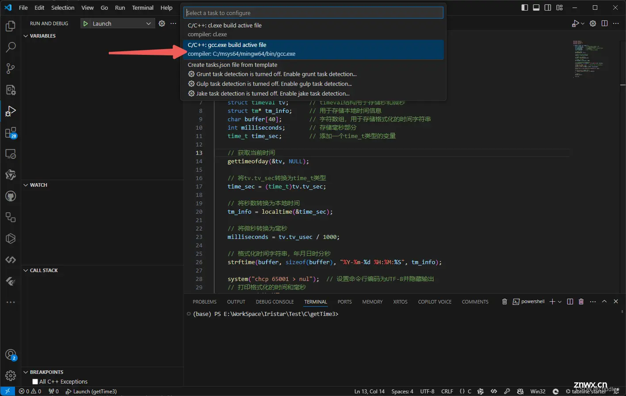
Task: Open the Accounts menu icon
Action: click(11, 355)
